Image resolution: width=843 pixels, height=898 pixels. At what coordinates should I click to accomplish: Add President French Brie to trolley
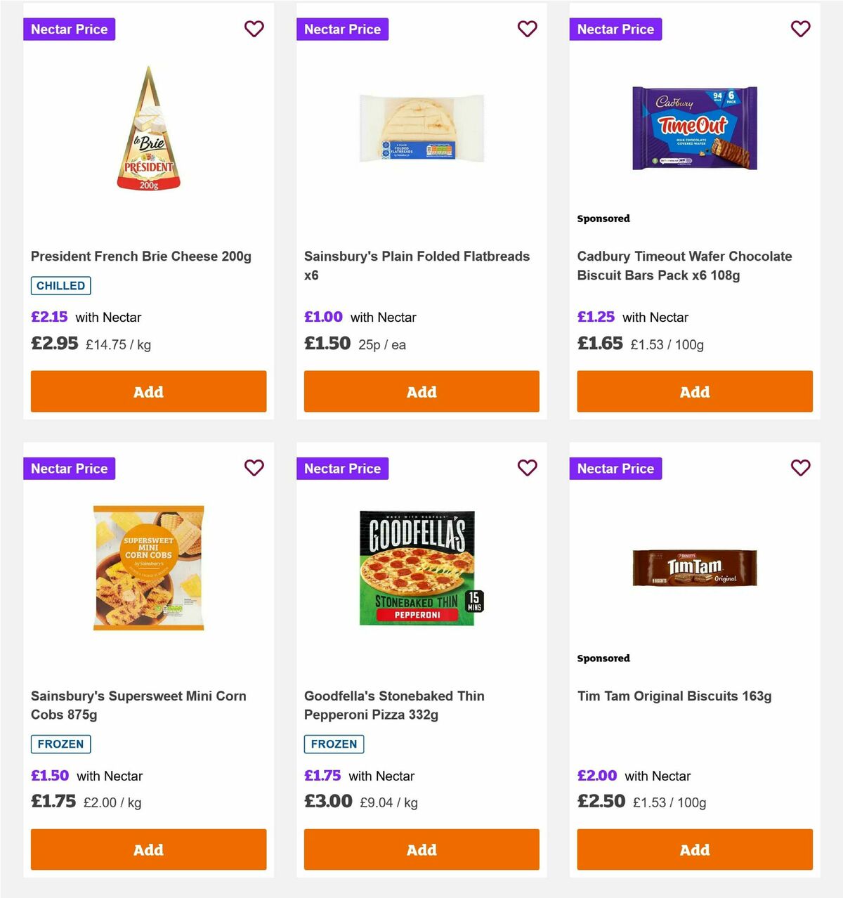pyautogui.click(x=148, y=391)
